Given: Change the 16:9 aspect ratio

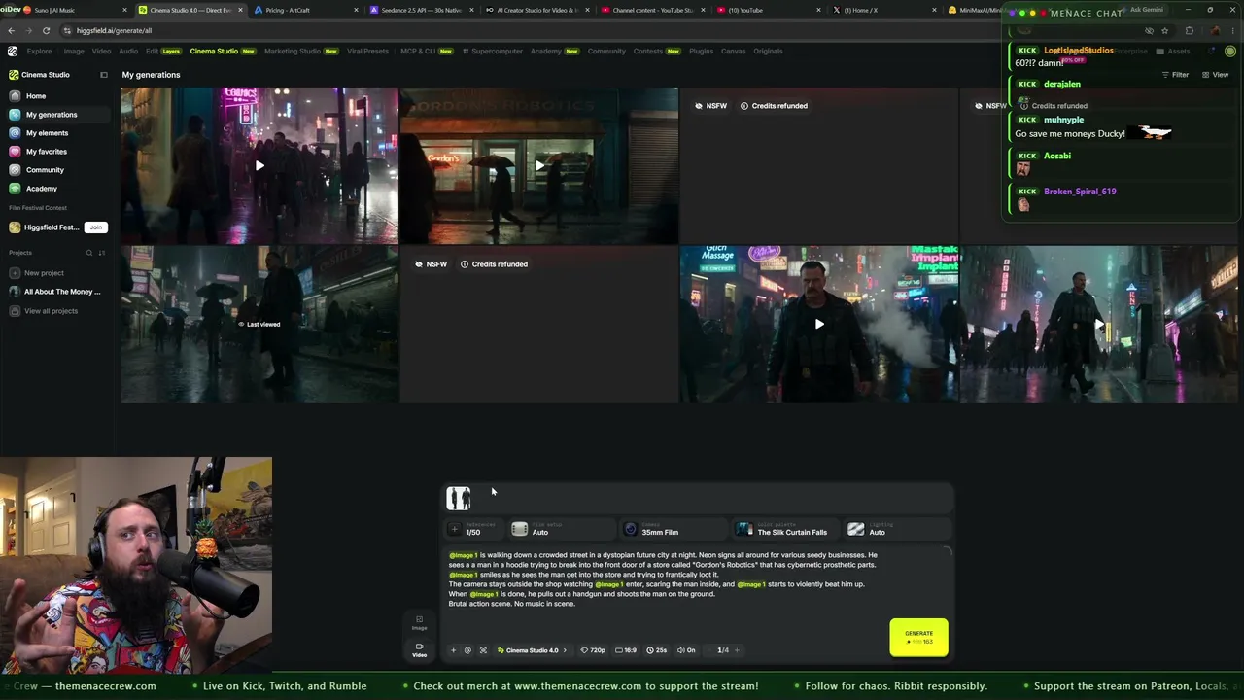Looking at the screenshot, I should (x=626, y=650).
